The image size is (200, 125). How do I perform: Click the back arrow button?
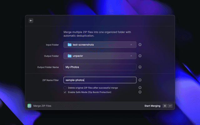click(31, 21)
